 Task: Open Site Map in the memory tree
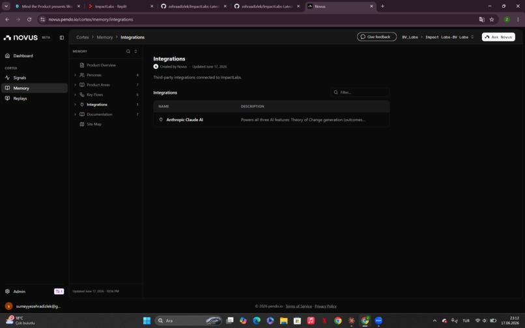pyautogui.click(x=94, y=124)
